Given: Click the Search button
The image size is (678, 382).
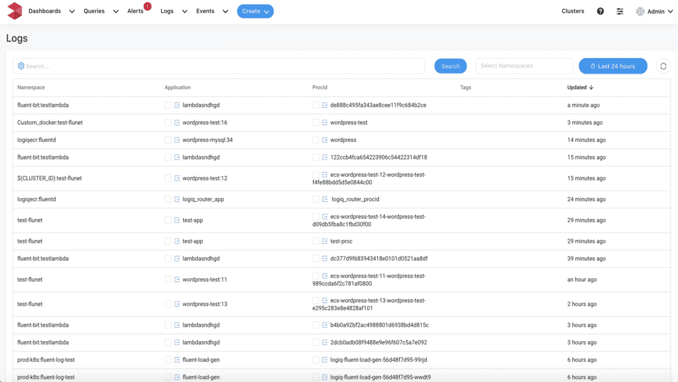Looking at the screenshot, I should [x=450, y=66].
